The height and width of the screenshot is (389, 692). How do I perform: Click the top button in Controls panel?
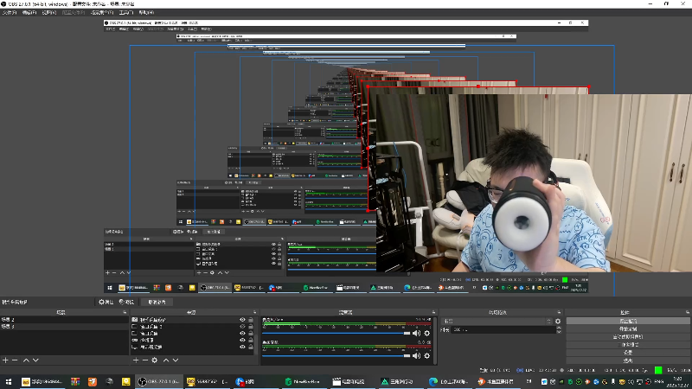pyautogui.click(x=627, y=321)
